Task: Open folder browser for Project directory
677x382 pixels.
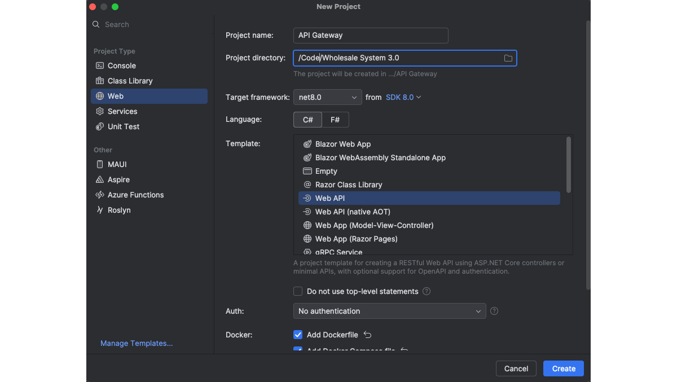Action: coord(508,58)
